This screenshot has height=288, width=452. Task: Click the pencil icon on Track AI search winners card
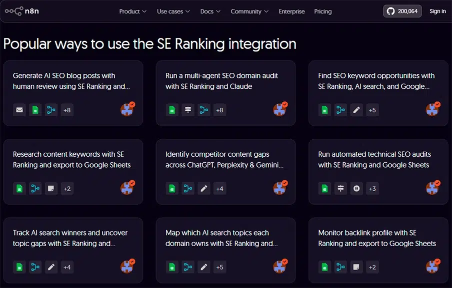51,267
